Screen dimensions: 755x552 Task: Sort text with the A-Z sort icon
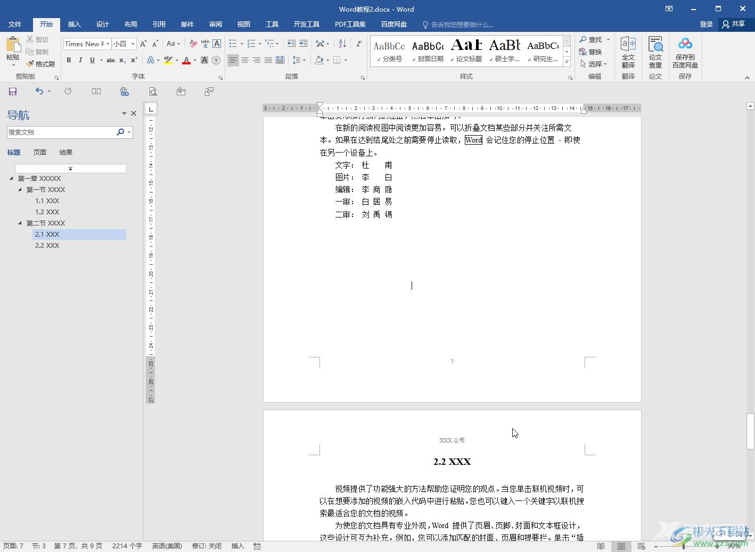tap(342, 44)
